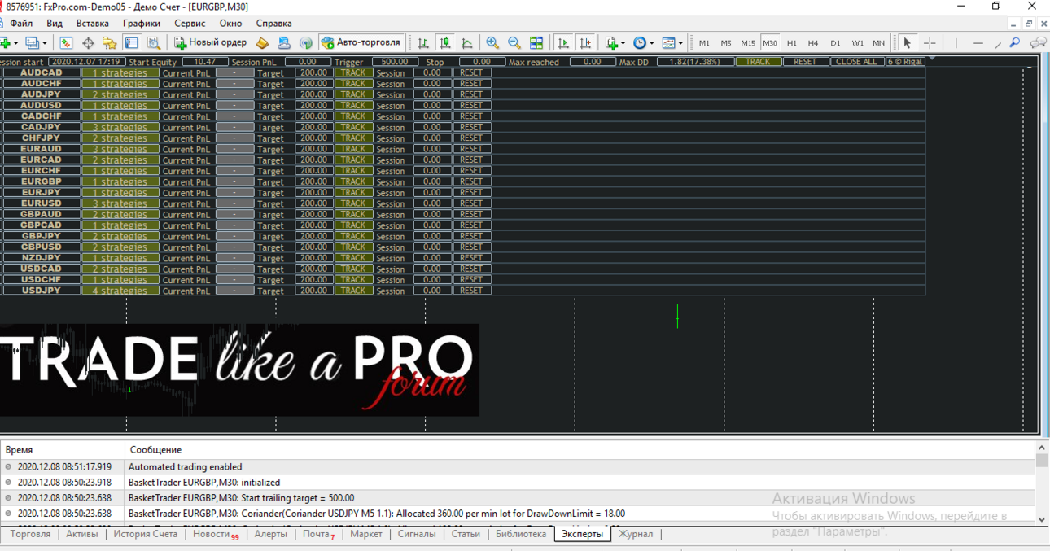Draw a vertical line tool

pos(956,43)
